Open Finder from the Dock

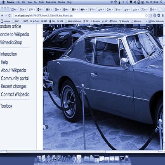click(39, 158)
